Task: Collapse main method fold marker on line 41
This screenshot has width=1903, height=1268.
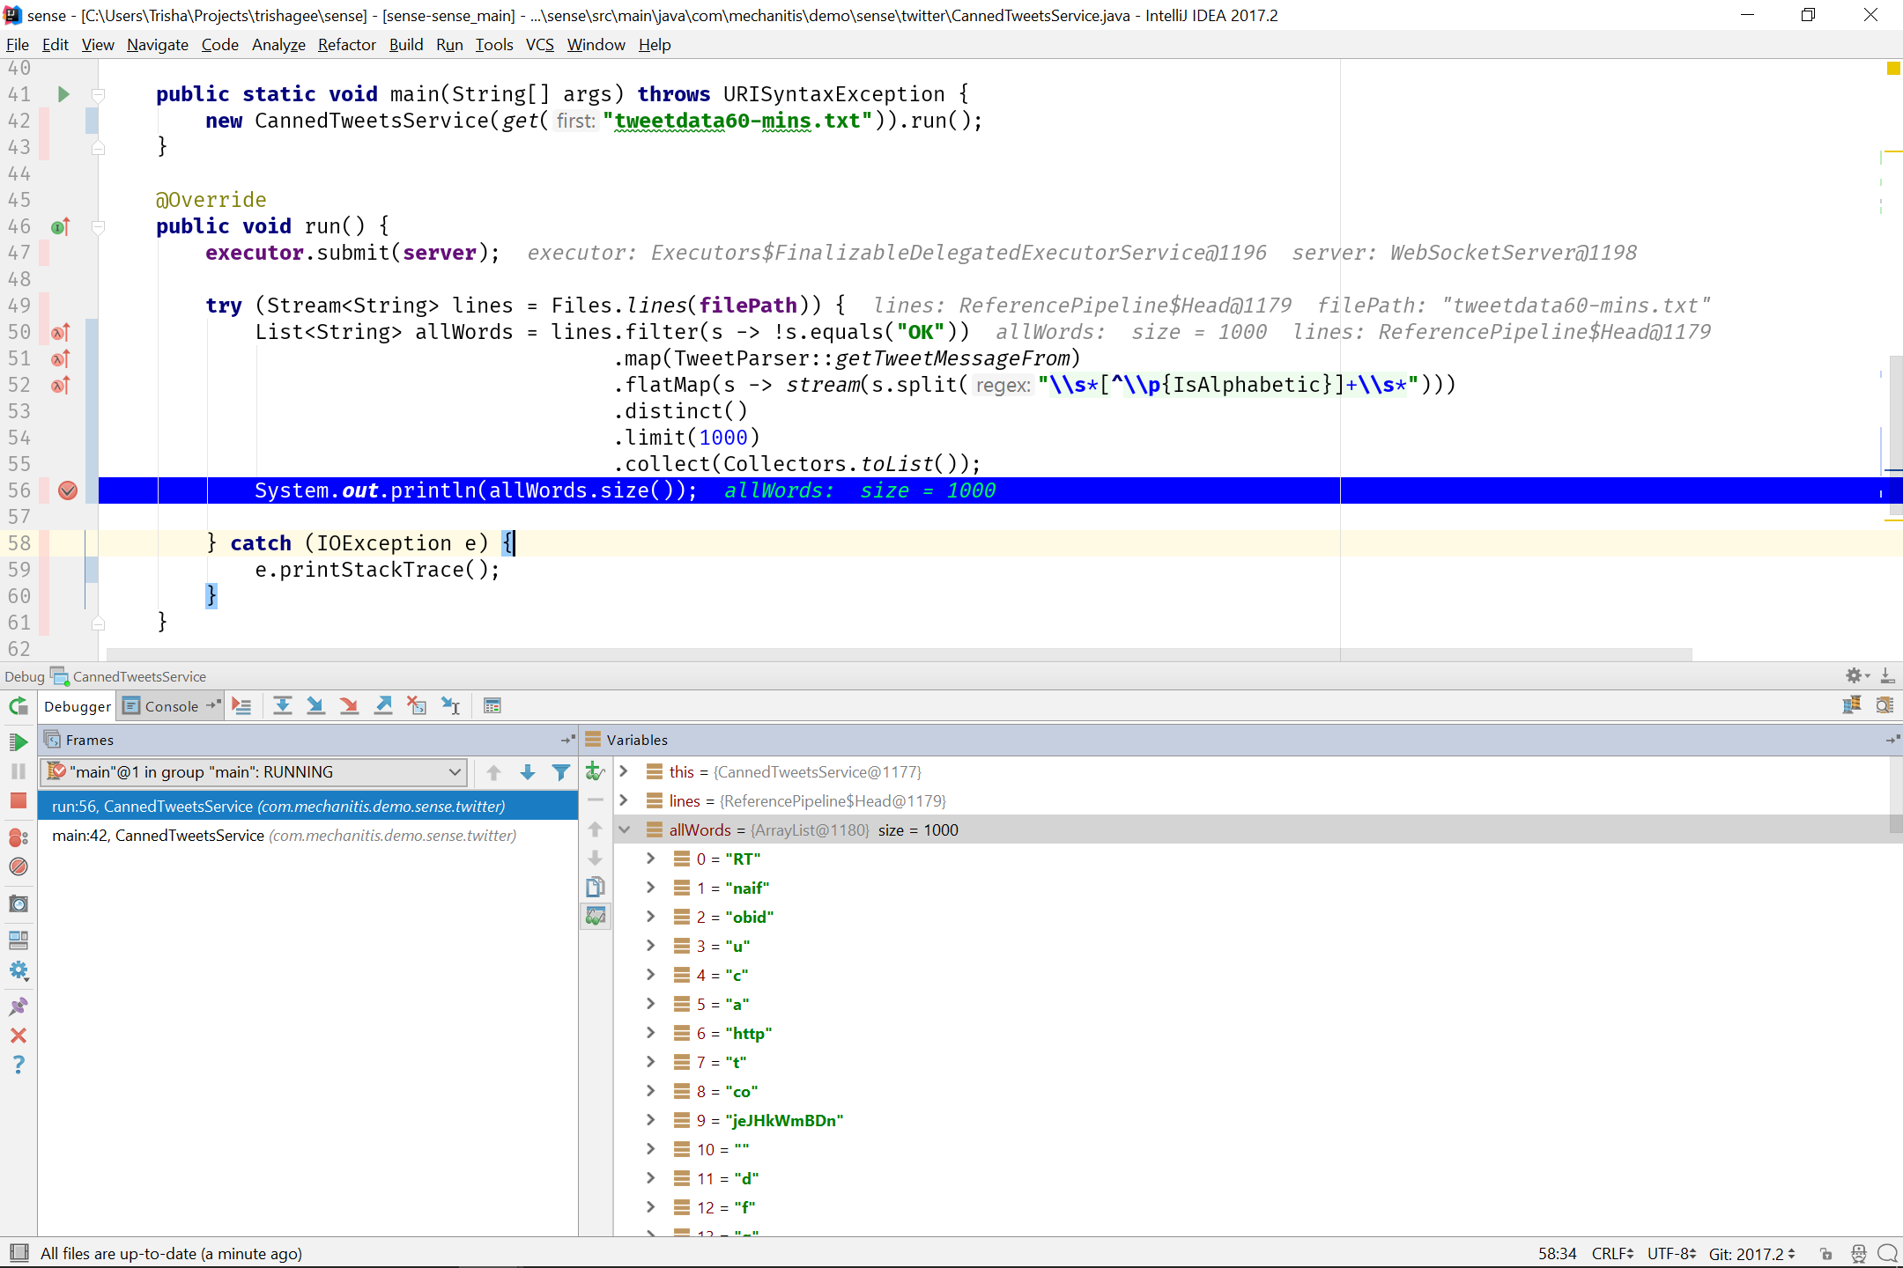Action: pyautogui.click(x=99, y=94)
